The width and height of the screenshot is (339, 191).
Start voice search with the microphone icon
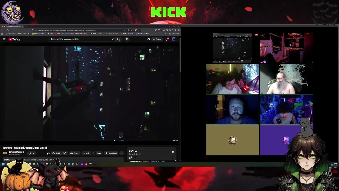(127, 39)
